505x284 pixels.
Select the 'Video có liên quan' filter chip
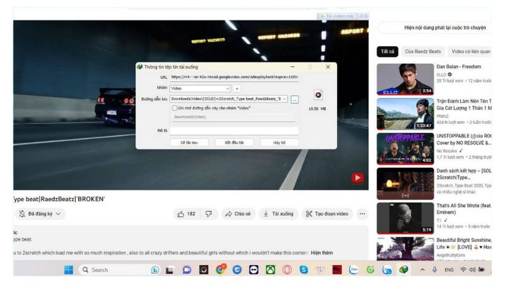tap(470, 52)
